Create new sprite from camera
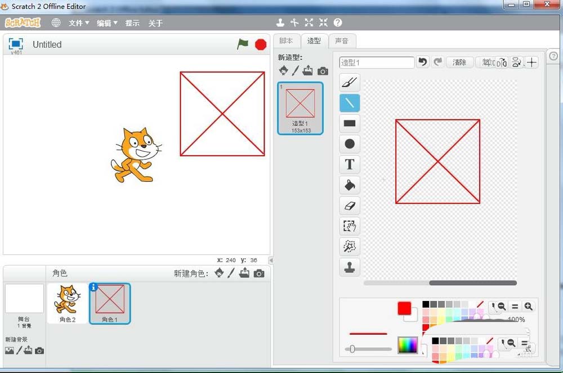 [x=259, y=273]
